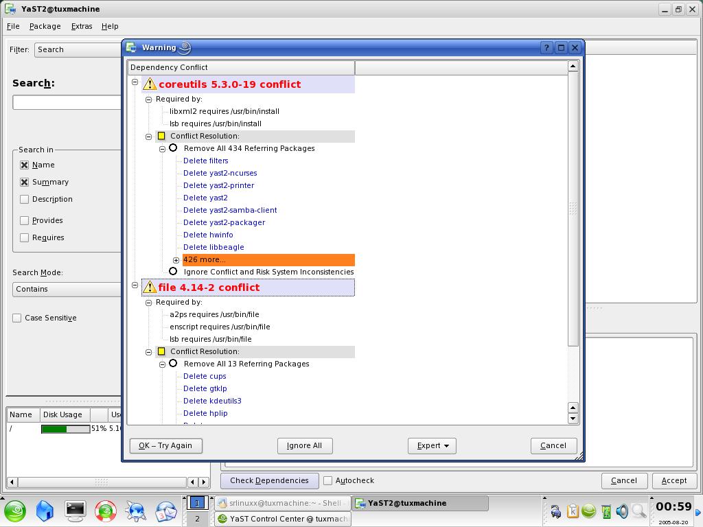The height and width of the screenshot is (527, 703).
Task: Enable the Requires search checkbox
Action: (x=24, y=237)
